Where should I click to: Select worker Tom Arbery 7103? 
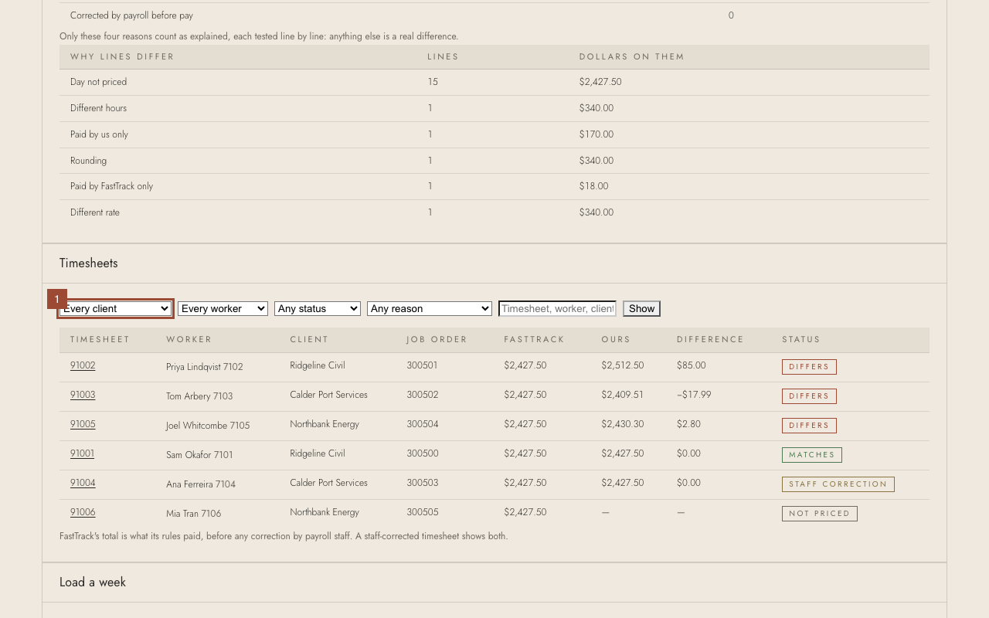199,396
